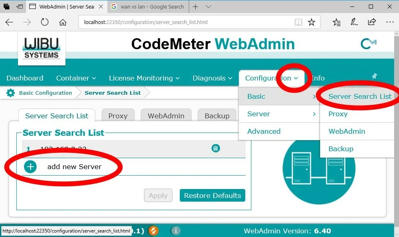Select Advanced in Configuration menu
399x237 pixels.
tap(279, 131)
